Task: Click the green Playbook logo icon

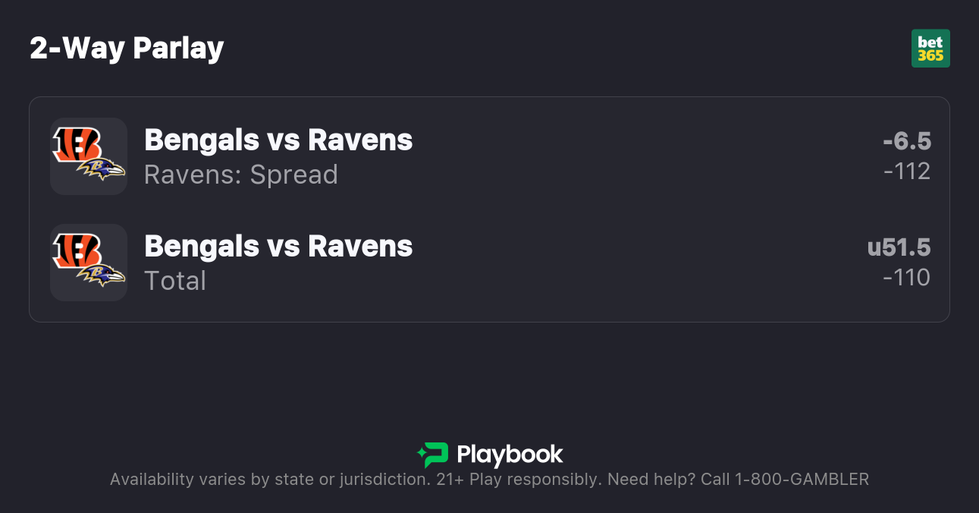Action: pyautogui.click(x=433, y=455)
